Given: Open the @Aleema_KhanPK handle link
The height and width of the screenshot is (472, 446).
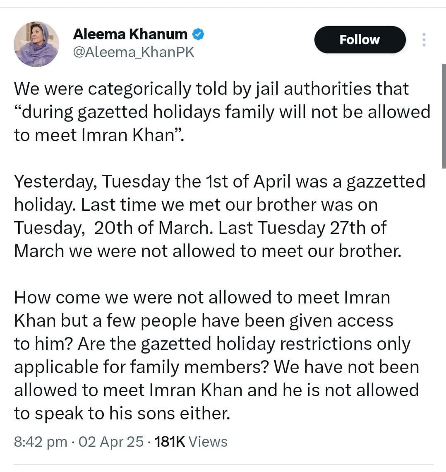Looking at the screenshot, I should (x=133, y=53).
